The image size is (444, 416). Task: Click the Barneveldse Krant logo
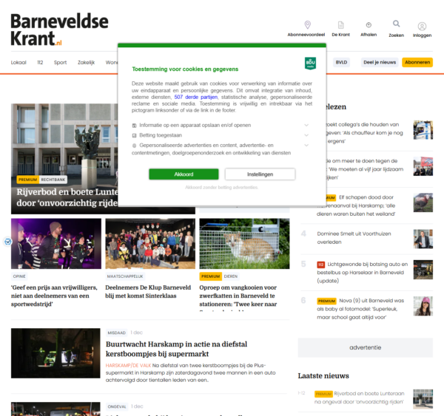[x=59, y=30]
